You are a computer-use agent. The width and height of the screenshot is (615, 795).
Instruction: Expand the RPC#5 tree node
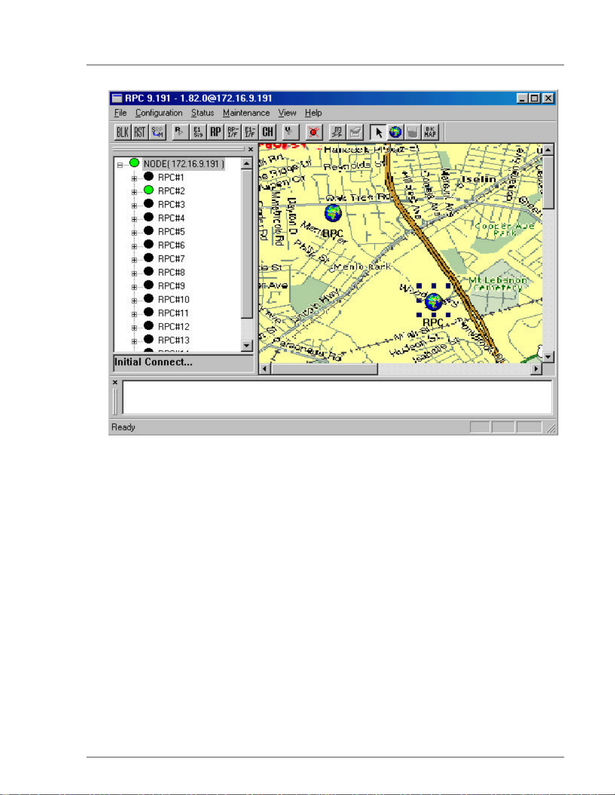134,232
